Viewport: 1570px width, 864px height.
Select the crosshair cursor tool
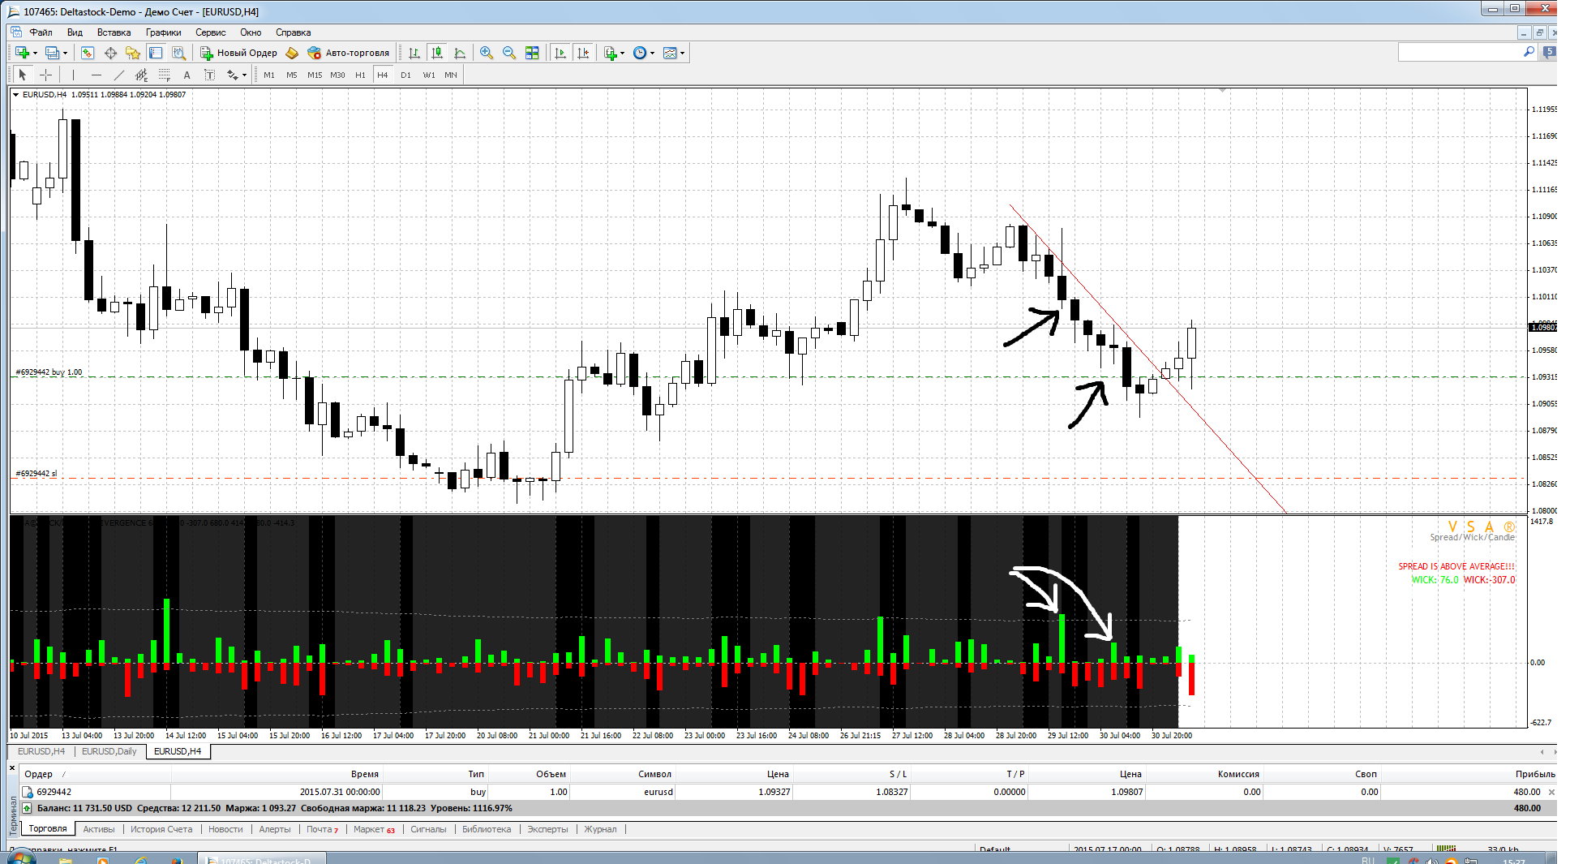click(x=46, y=75)
